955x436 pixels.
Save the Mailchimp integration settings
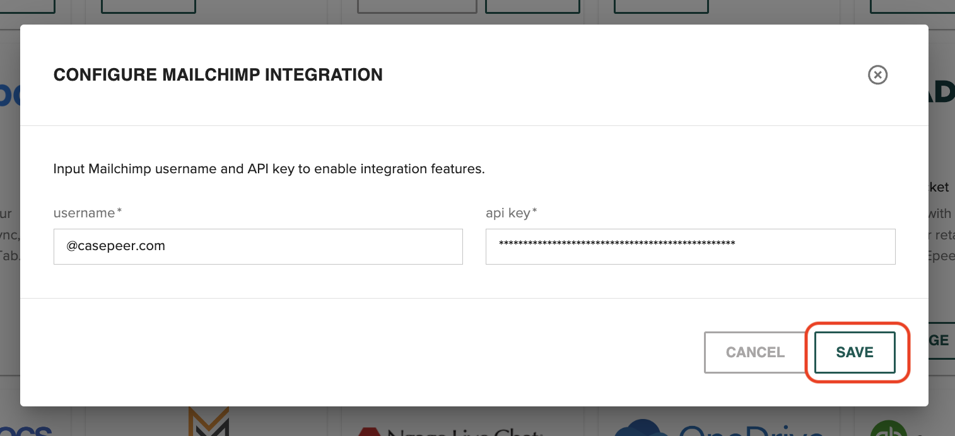[855, 353]
